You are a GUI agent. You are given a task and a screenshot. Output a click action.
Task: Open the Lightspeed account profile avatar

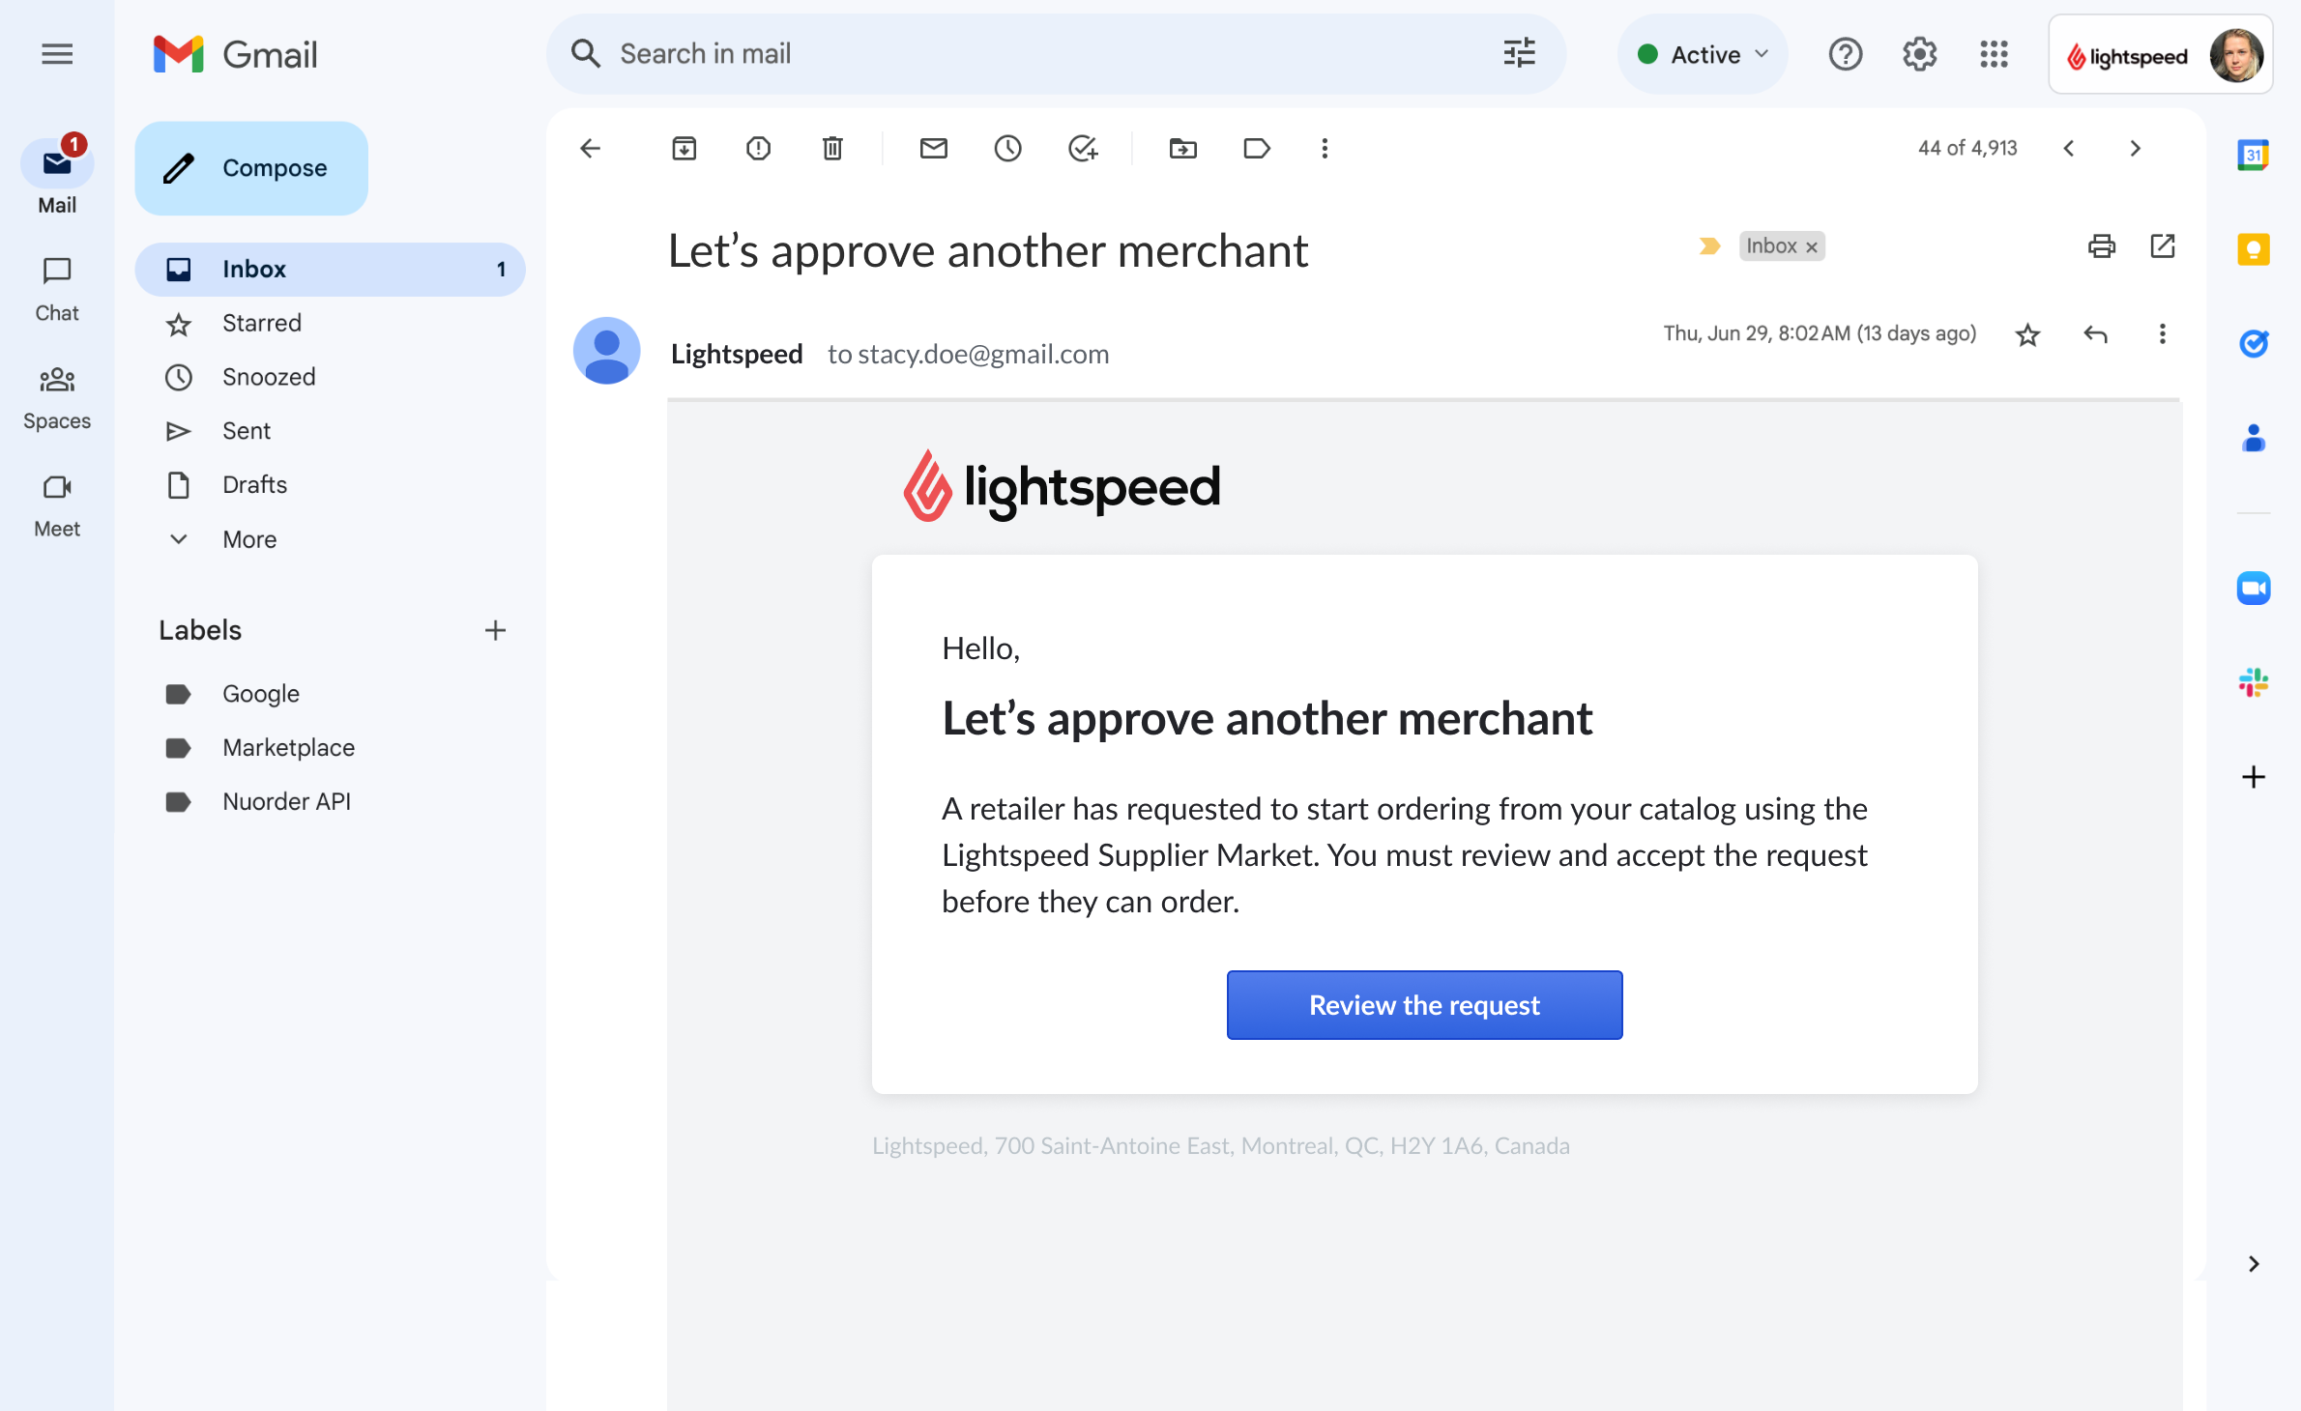2235,55
